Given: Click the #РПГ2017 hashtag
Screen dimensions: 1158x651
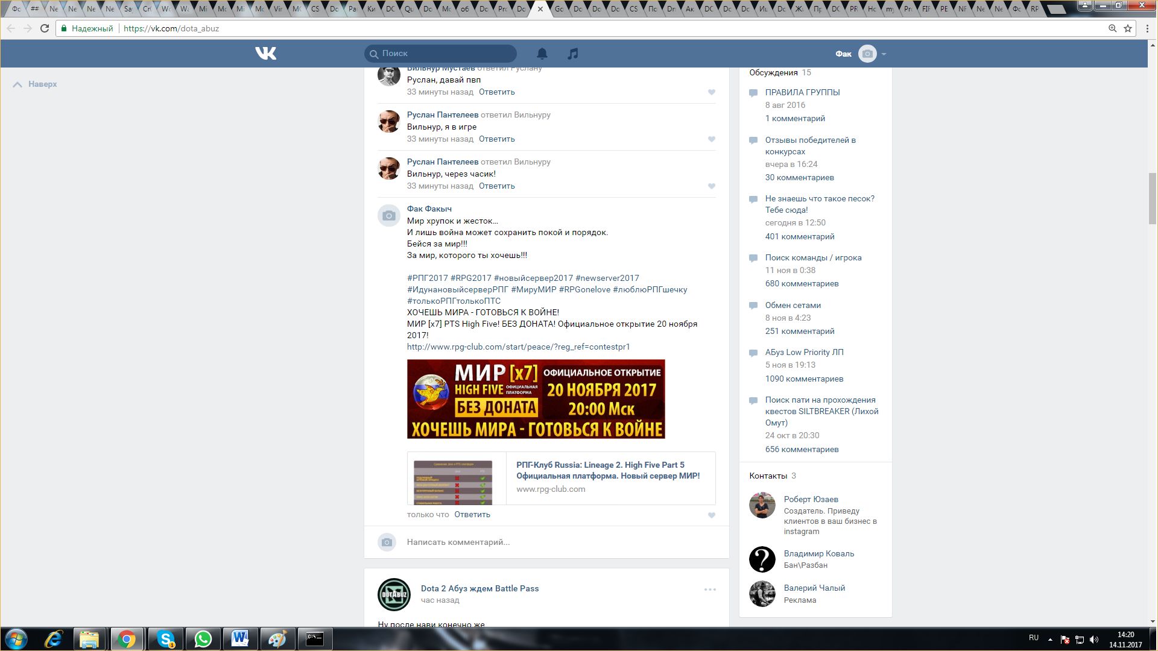Looking at the screenshot, I should (428, 278).
